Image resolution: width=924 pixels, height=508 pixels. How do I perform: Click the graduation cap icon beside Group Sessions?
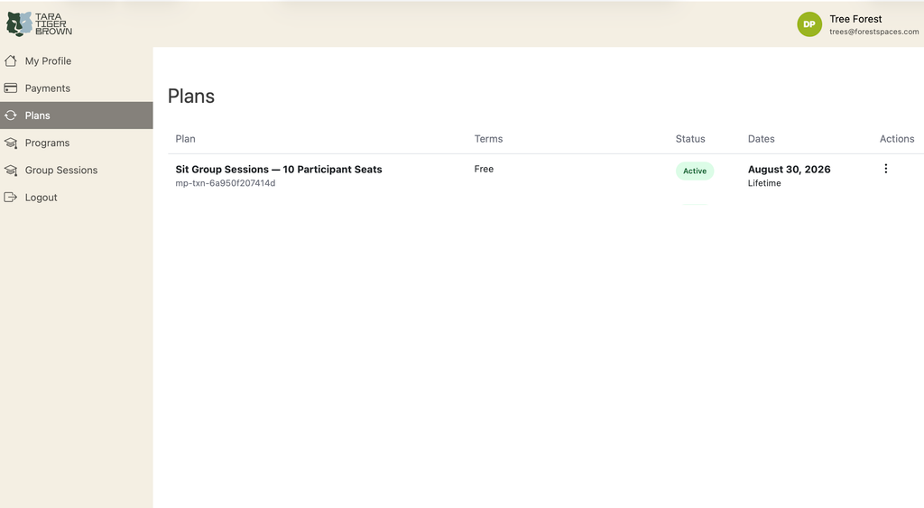tap(11, 171)
